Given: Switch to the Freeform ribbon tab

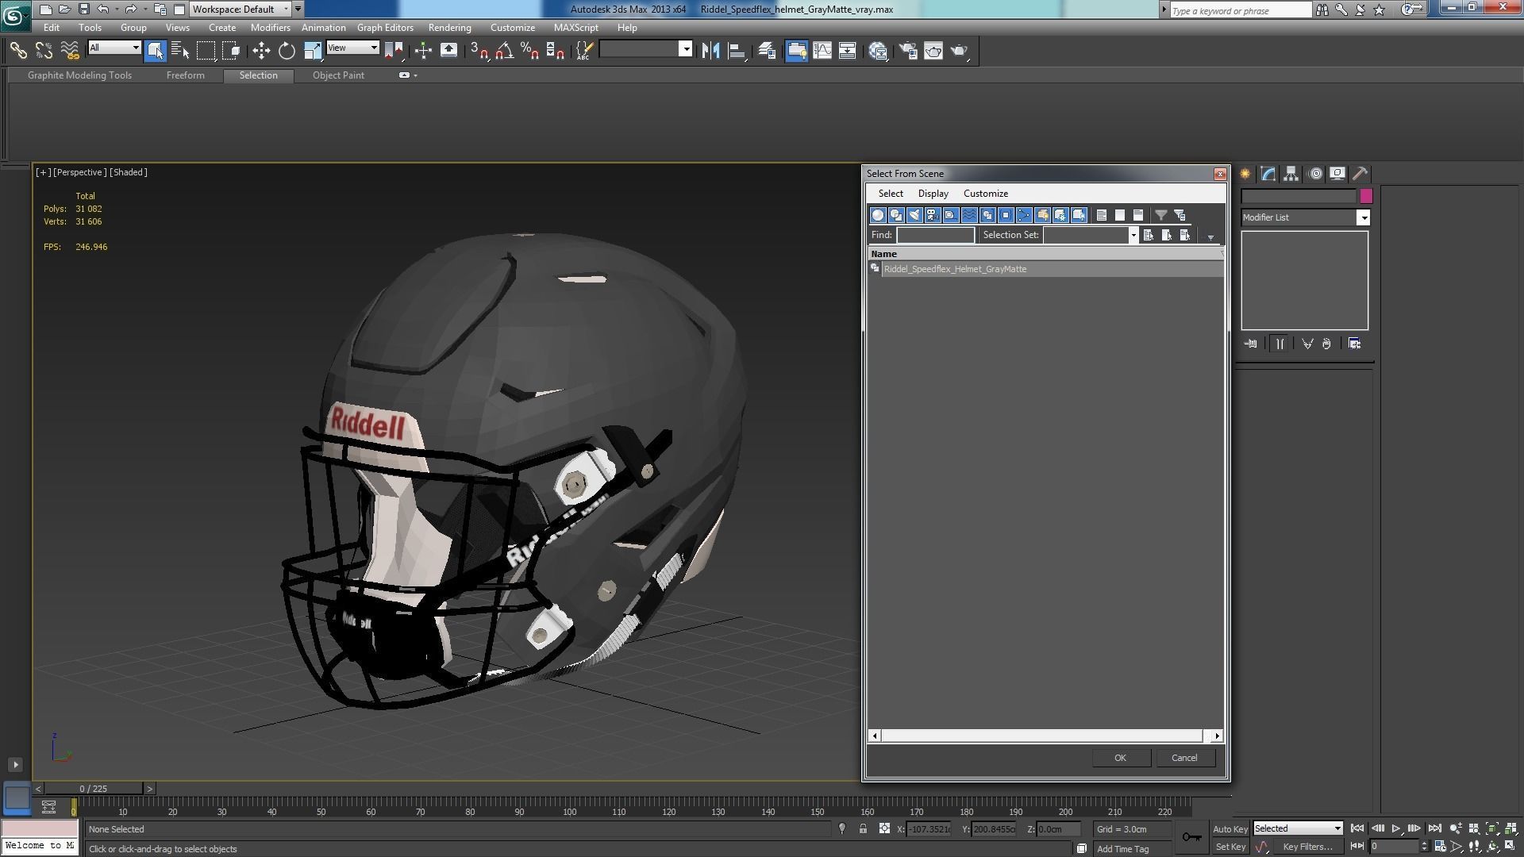Looking at the screenshot, I should pos(185,75).
